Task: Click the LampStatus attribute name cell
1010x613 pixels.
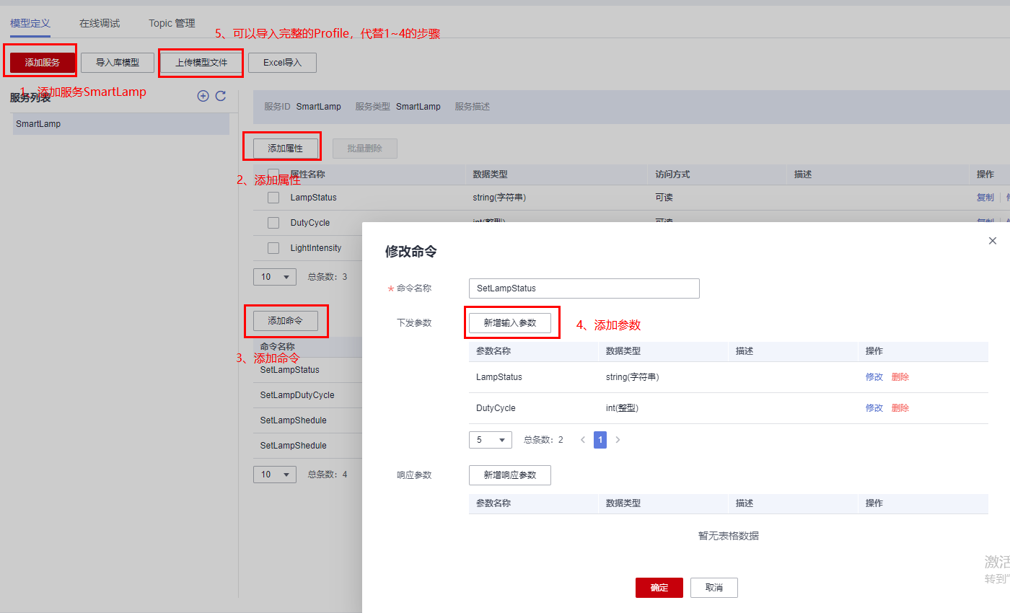Action: (x=313, y=198)
